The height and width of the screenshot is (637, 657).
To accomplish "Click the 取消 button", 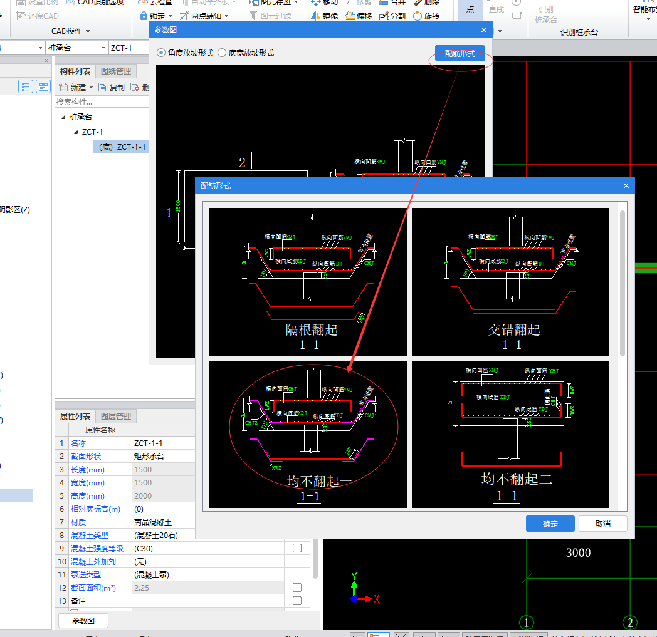I will click(x=602, y=524).
